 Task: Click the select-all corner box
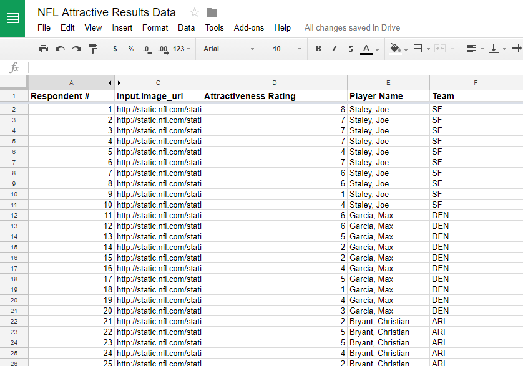[13, 82]
